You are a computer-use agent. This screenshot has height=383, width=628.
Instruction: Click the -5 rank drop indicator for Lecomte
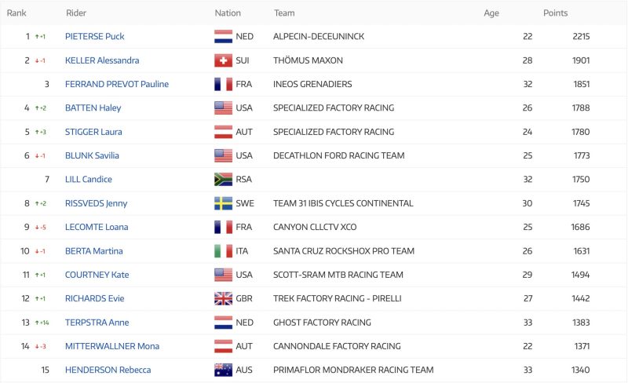(41, 227)
